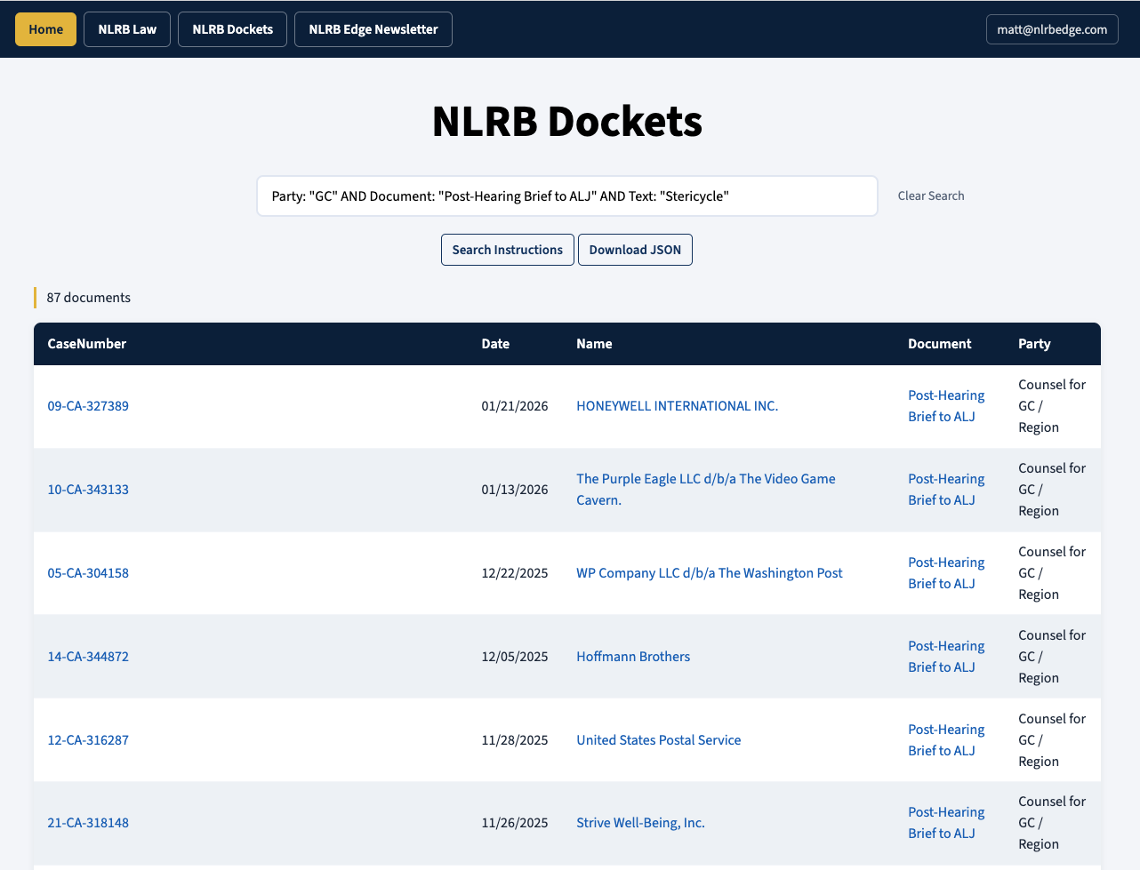
Task: Open Purple Eagle's Post-Hearing Brief document
Action: coord(946,490)
